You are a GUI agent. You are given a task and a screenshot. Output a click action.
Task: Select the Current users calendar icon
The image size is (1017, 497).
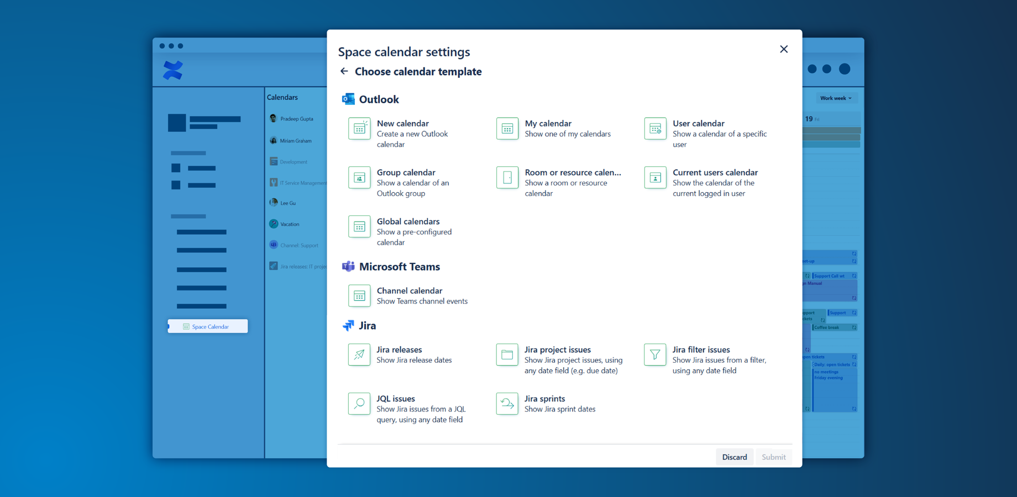[x=655, y=178]
